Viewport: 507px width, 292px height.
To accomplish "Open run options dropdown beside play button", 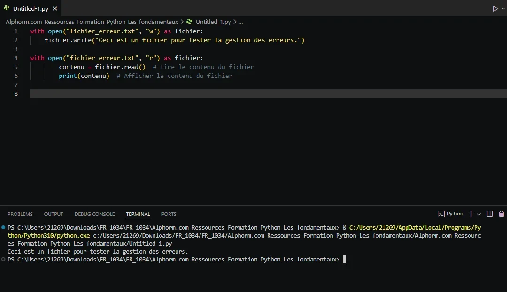I will click(x=503, y=9).
